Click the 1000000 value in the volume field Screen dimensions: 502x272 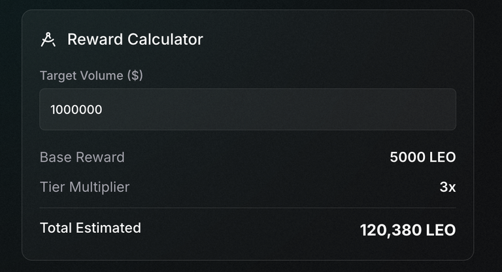(76, 110)
